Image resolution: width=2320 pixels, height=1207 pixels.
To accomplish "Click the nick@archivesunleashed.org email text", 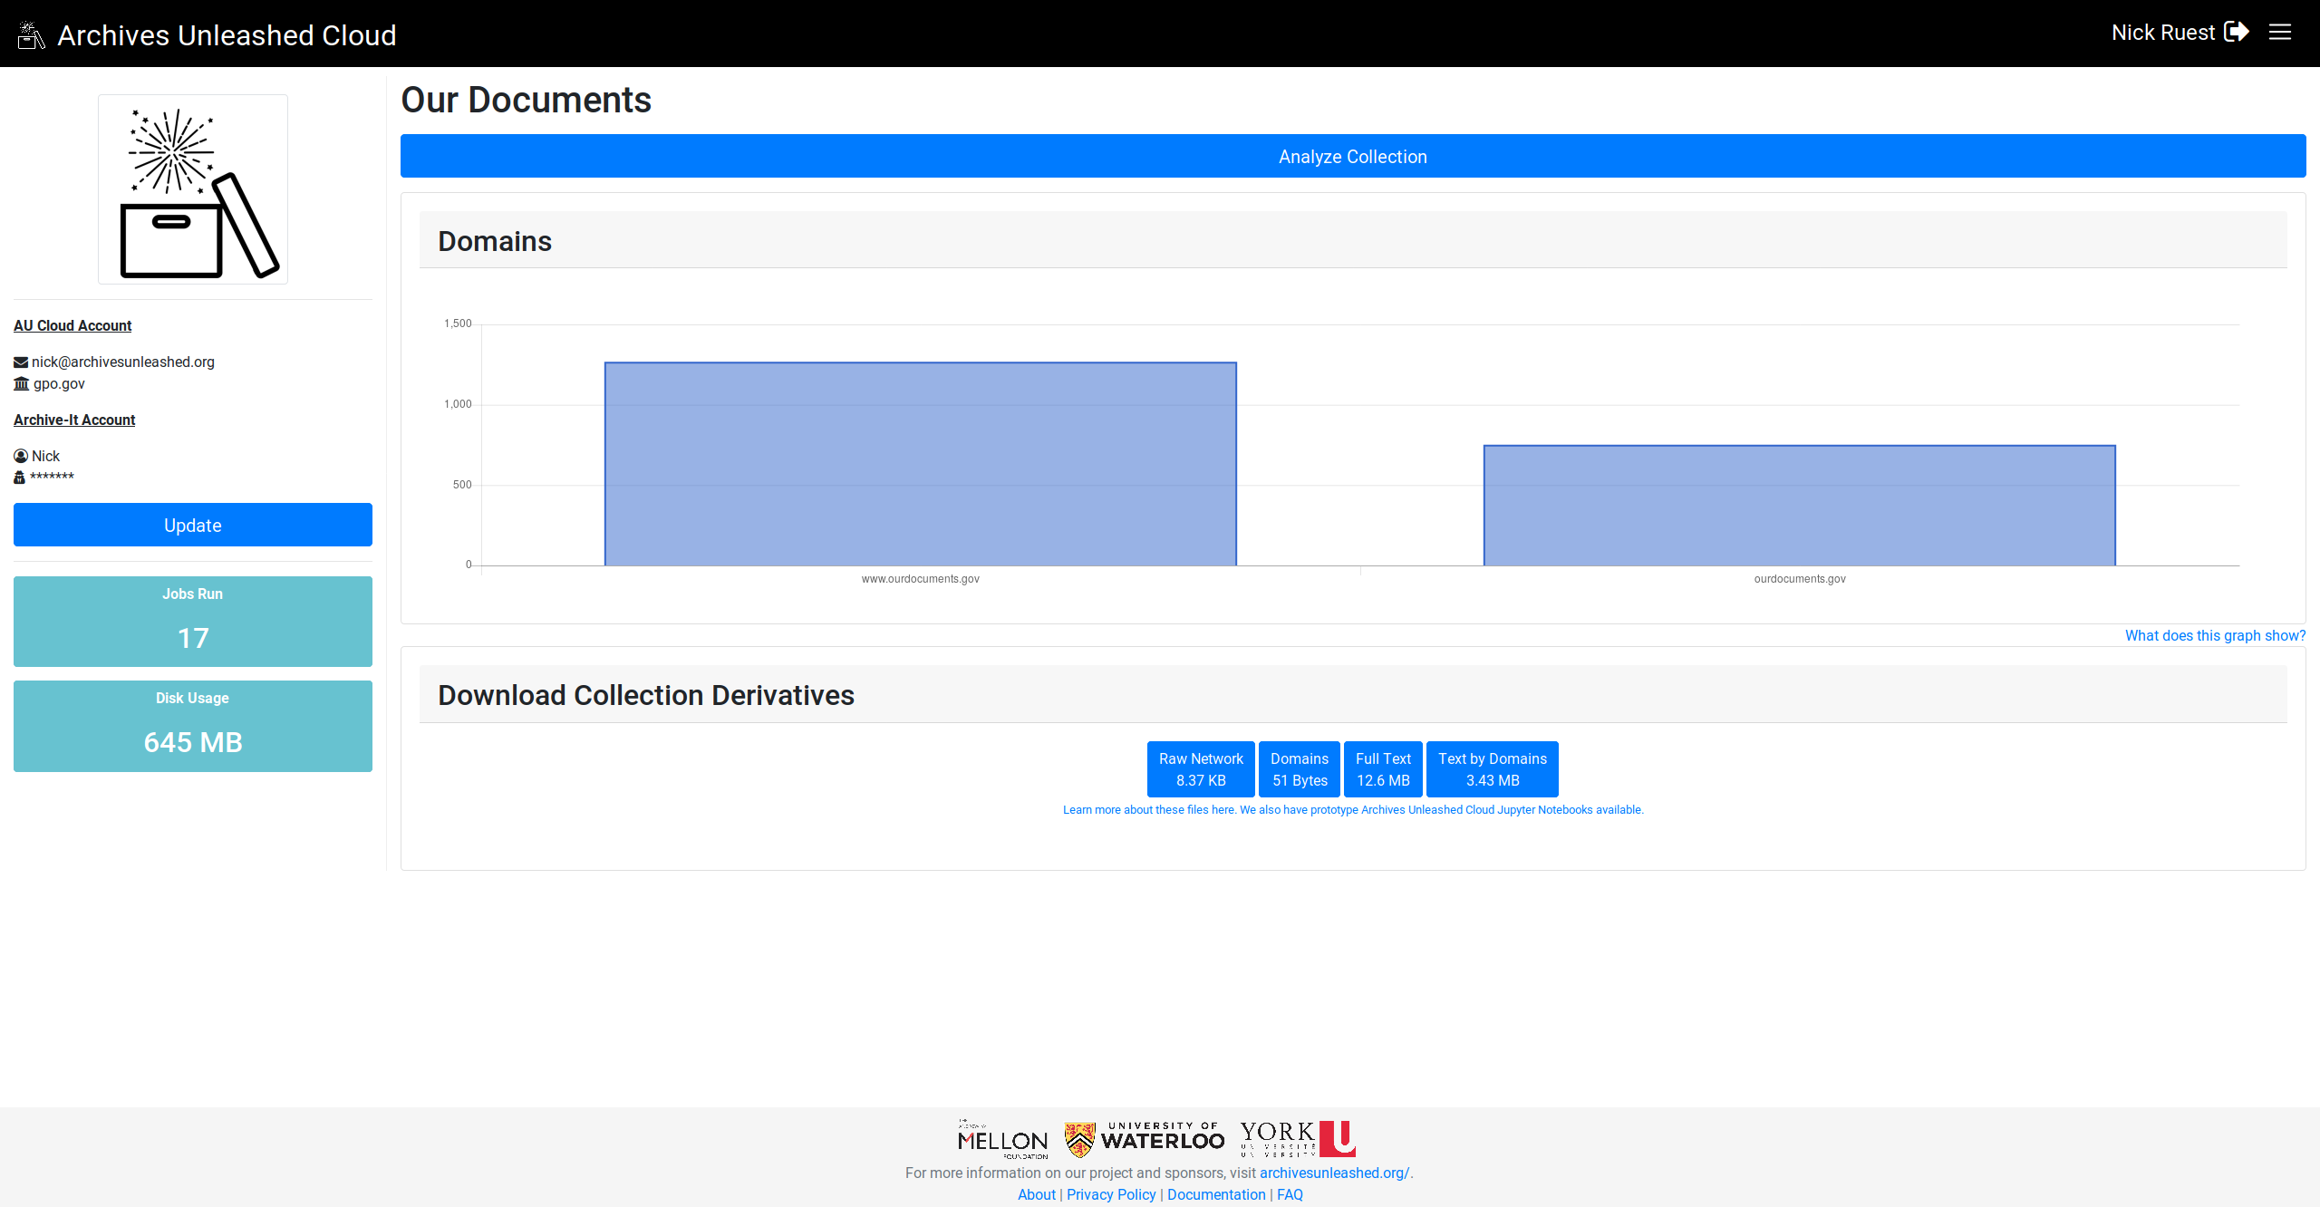I will point(123,362).
